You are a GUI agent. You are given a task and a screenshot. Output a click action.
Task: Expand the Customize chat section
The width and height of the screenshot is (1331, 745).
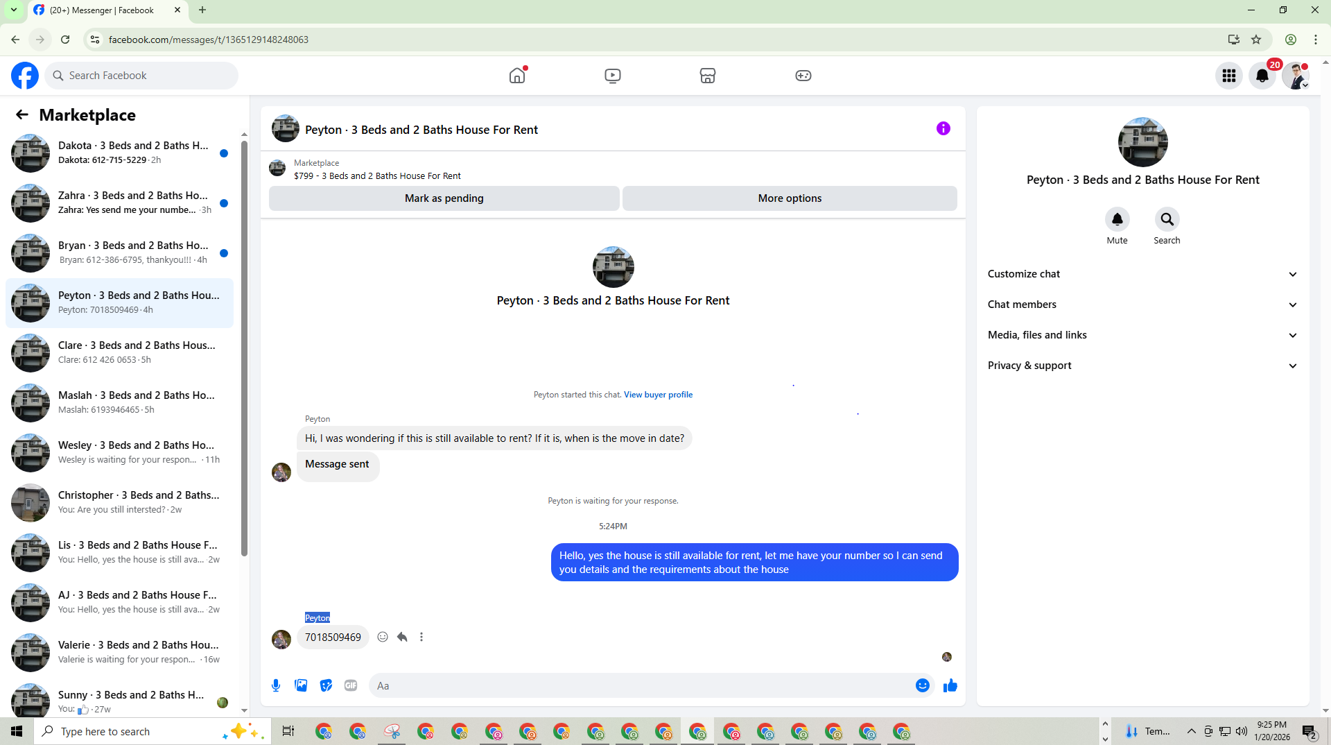[1142, 274]
